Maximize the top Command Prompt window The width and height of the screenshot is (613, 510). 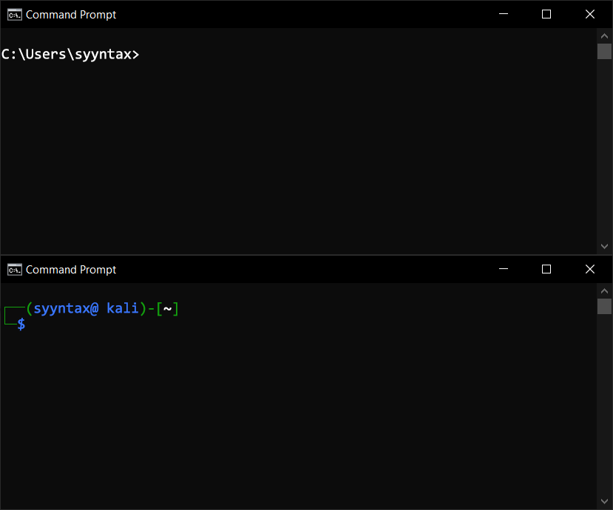[546, 14]
